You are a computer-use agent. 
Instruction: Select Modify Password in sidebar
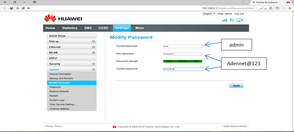pos(71,83)
